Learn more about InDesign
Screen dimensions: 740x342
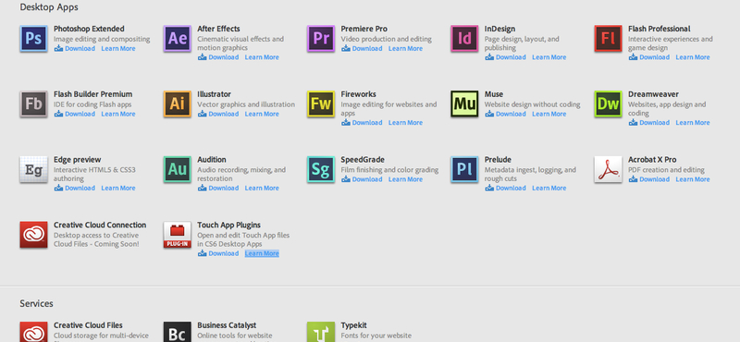pyautogui.click(x=549, y=57)
